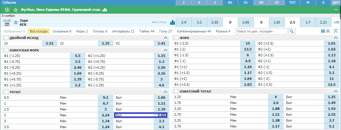Switch to Интервалы 12 tab
The image size is (341, 130).
[123, 31]
